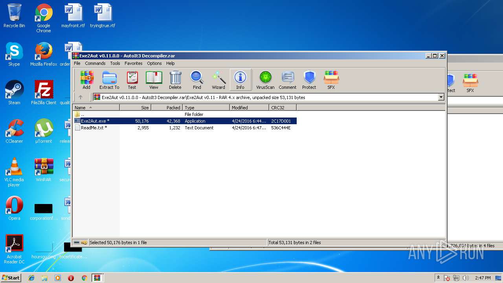Open the Steam desktop shortcut
This screenshot has width=503, height=283.
point(14,93)
